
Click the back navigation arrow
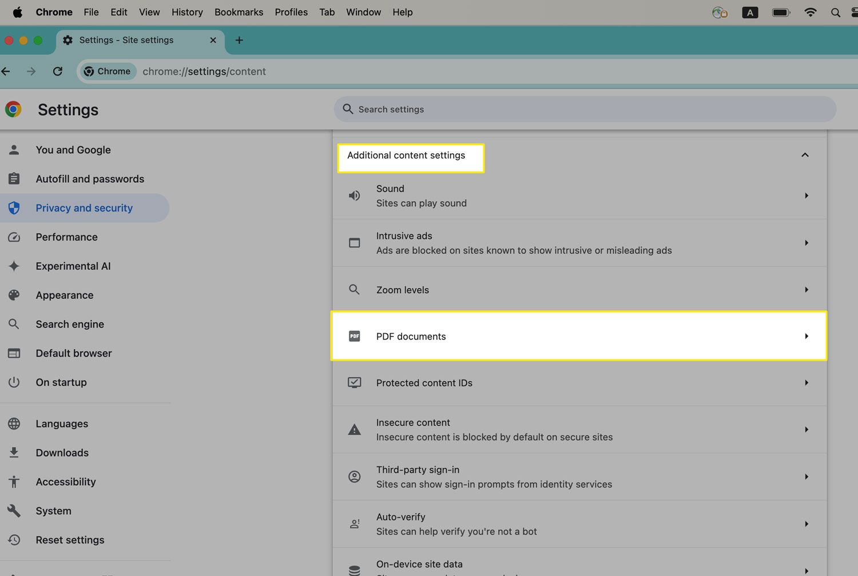pyautogui.click(x=6, y=71)
